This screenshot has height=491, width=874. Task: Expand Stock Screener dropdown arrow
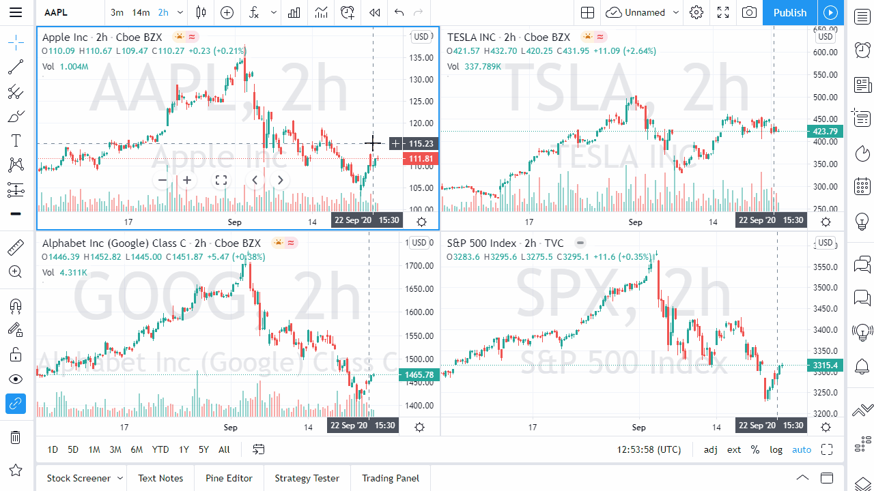(120, 478)
